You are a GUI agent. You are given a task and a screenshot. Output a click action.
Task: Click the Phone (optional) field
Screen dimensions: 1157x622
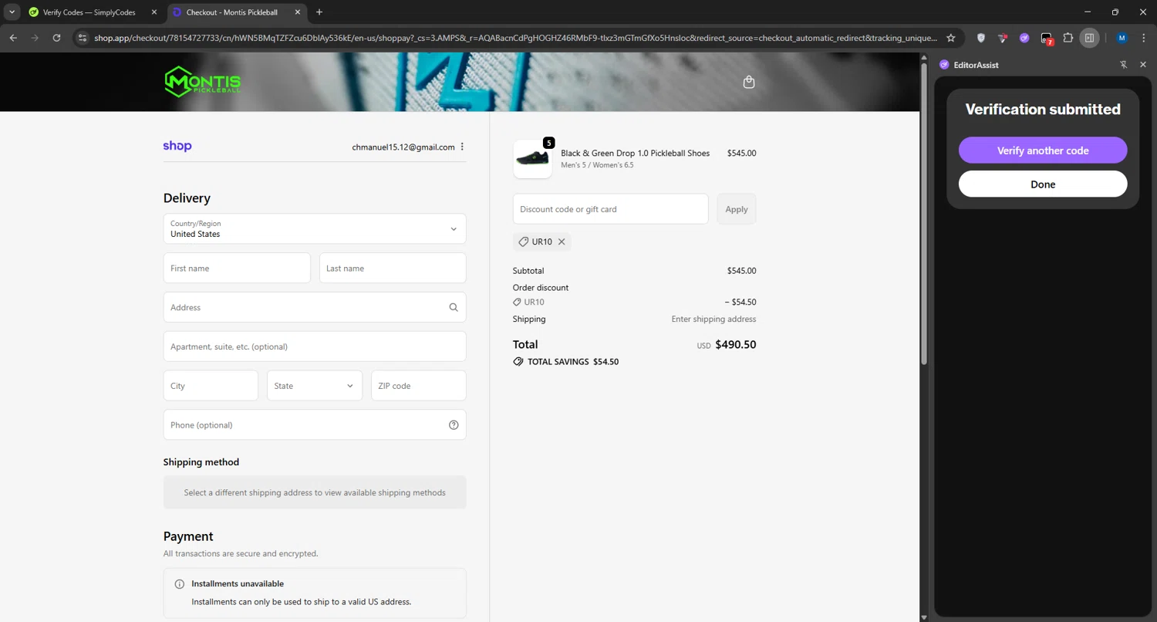[x=315, y=425]
